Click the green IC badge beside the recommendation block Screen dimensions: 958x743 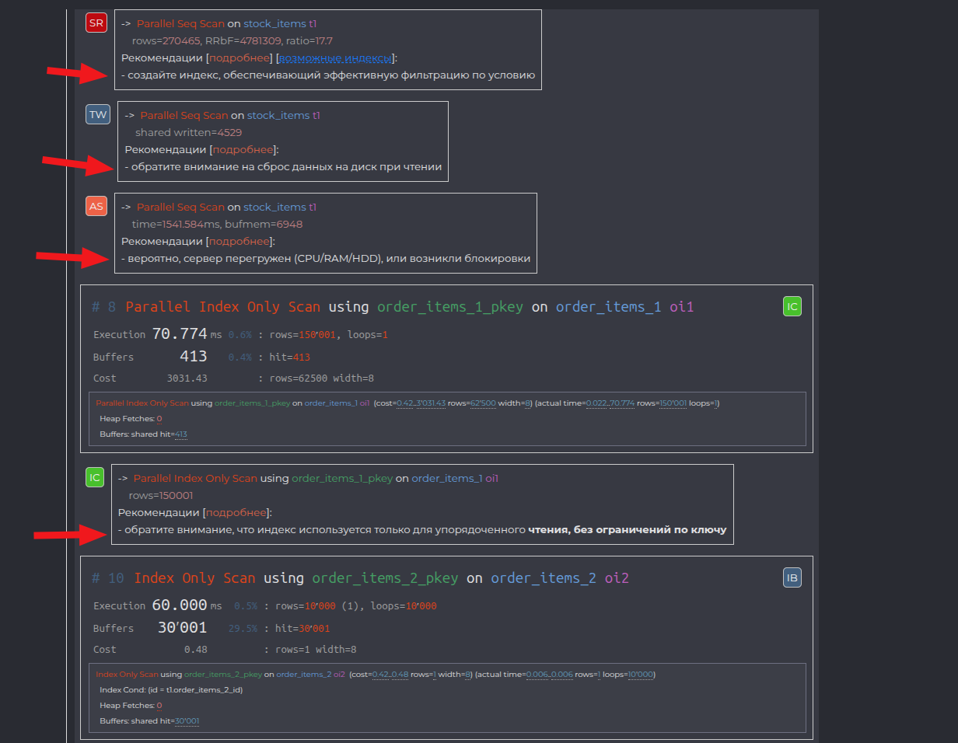pos(94,476)
